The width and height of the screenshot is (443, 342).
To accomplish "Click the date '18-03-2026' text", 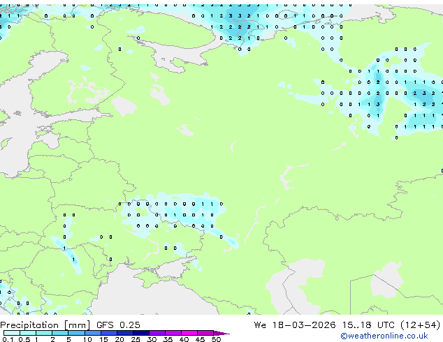I will click(x=304, y=325).
